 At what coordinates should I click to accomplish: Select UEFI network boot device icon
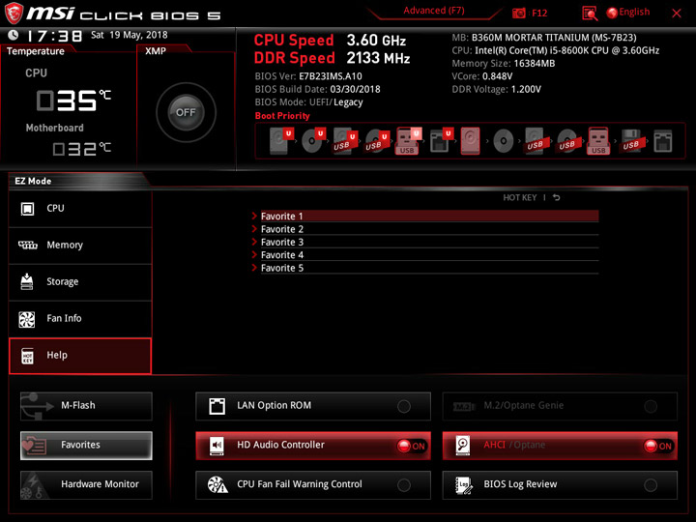tap(441, 141)
